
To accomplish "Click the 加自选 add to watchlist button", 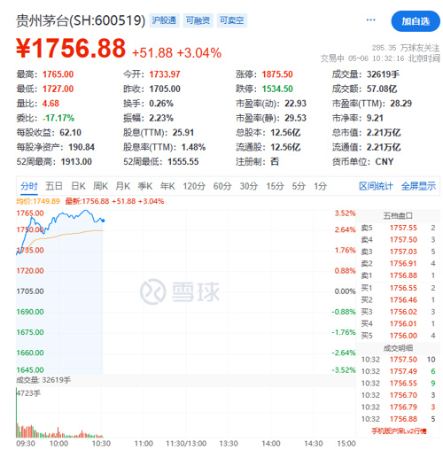I will (x=416, y=21).
